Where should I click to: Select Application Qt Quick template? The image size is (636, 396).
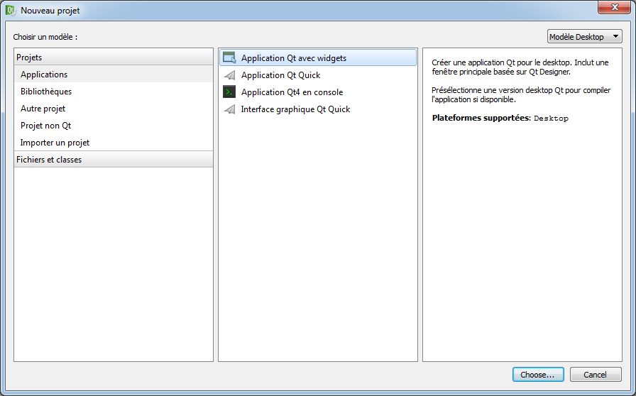pos(318,75)
